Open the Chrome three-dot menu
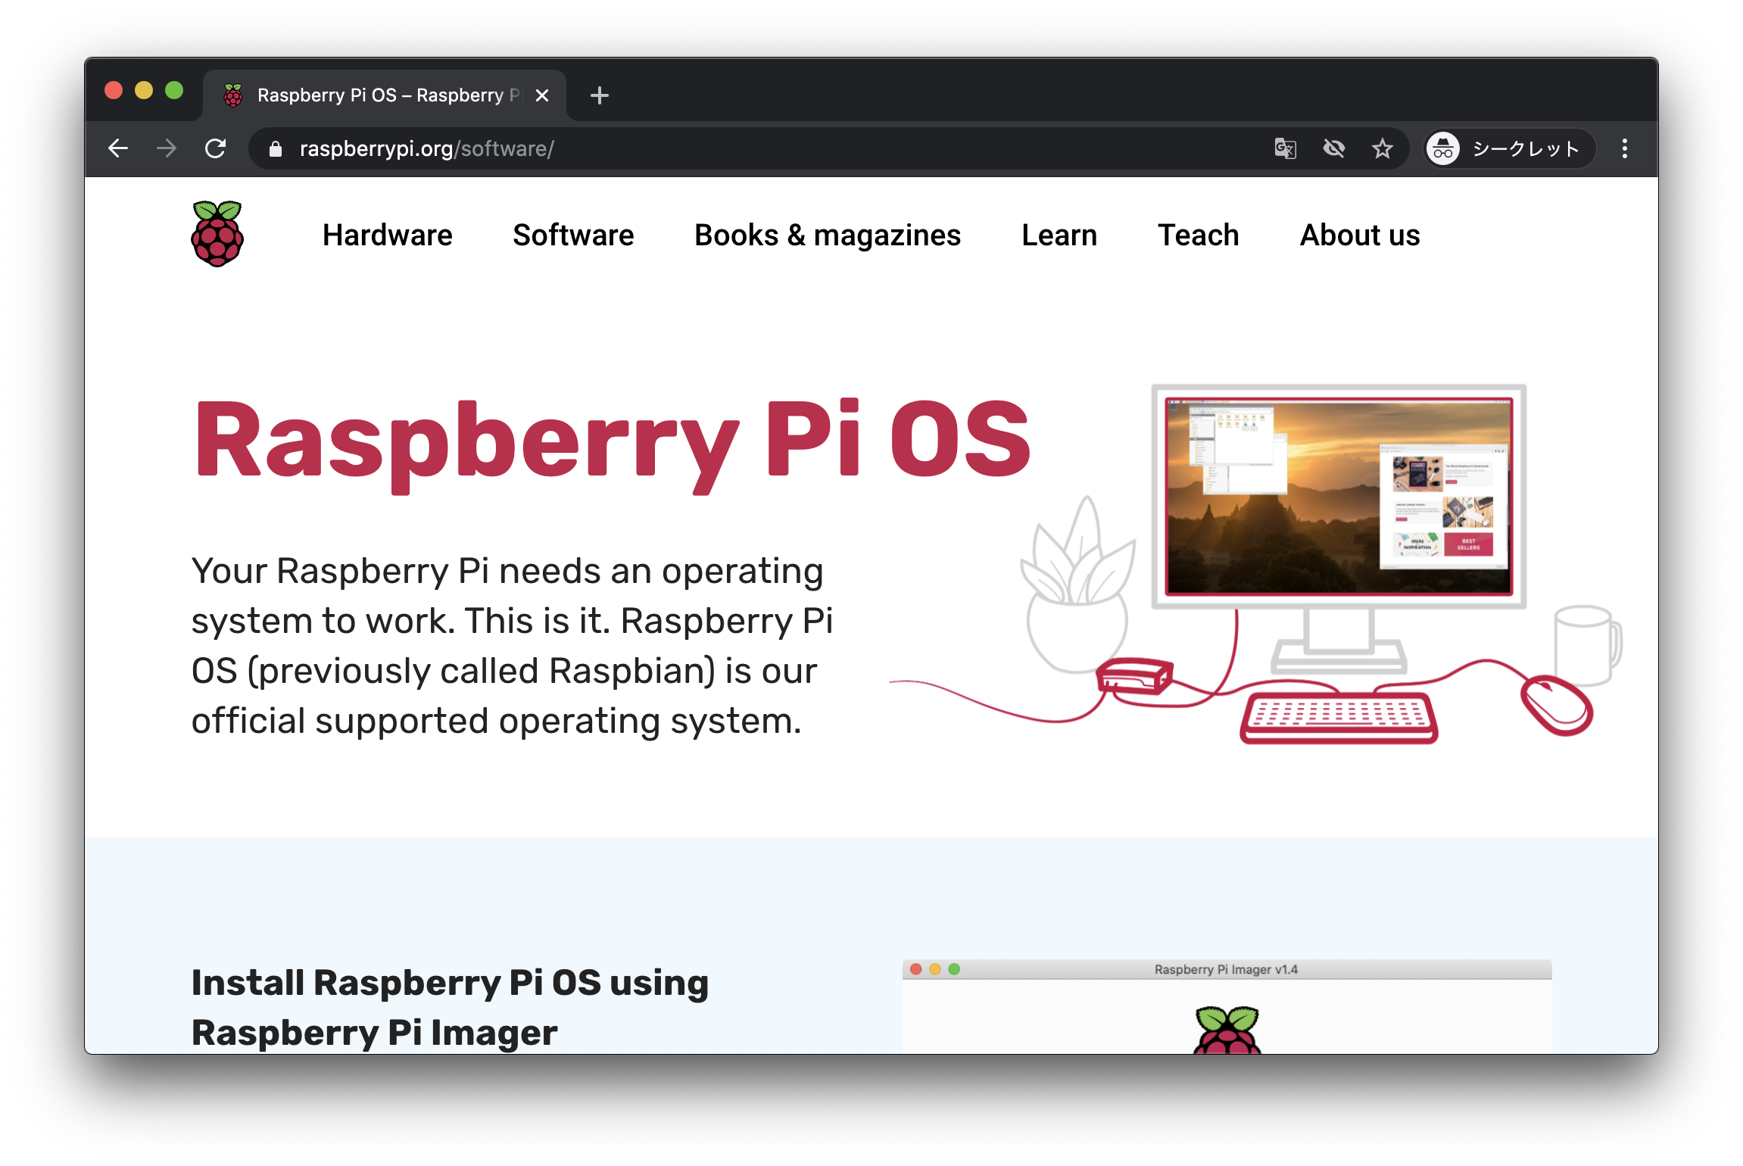 pyautogui.click(x=1624, y=148)
